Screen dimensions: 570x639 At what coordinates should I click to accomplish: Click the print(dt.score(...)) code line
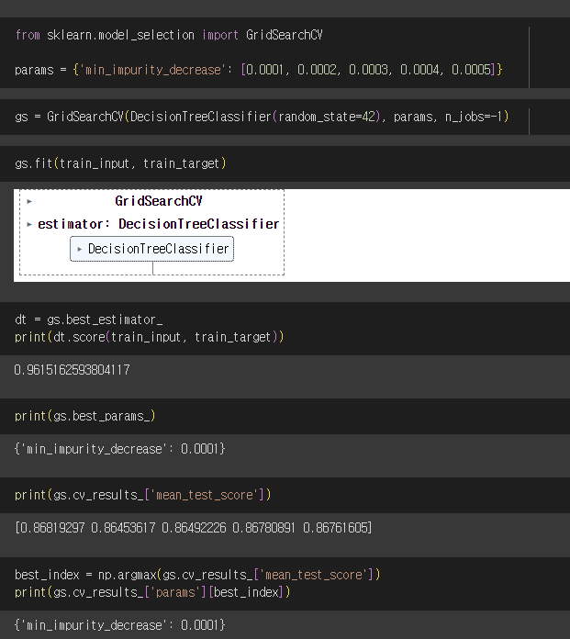click(150, 337)
